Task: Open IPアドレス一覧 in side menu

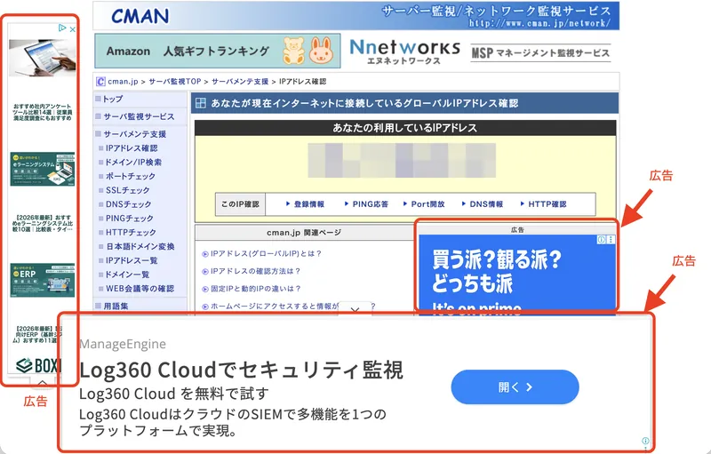Action: [x=133, y=260]
